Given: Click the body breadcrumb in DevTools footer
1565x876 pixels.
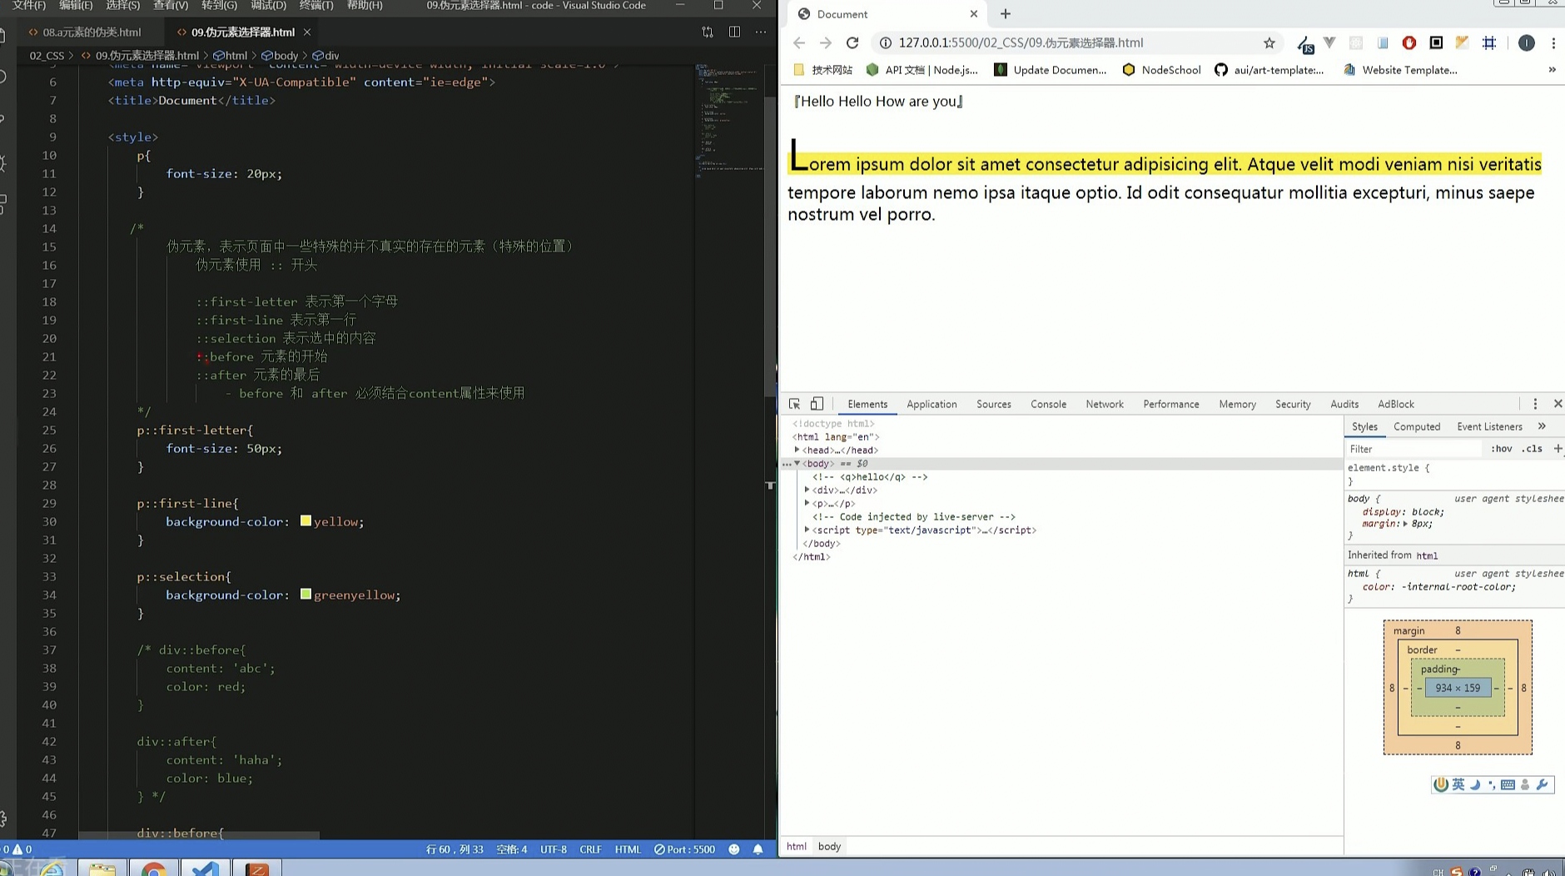Looking at the screenshot, I should coord(829,846).
